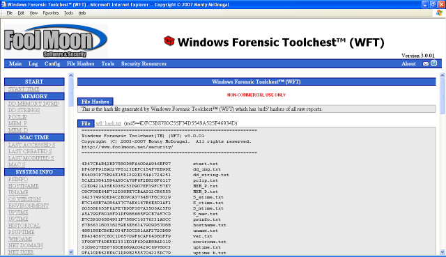
Task: Click the pclip.txt hash entry
Action: click(150, 180)
